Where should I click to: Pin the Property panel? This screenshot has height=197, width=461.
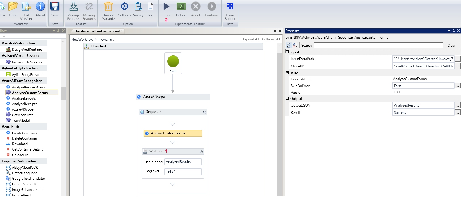[x=454, y=31]
